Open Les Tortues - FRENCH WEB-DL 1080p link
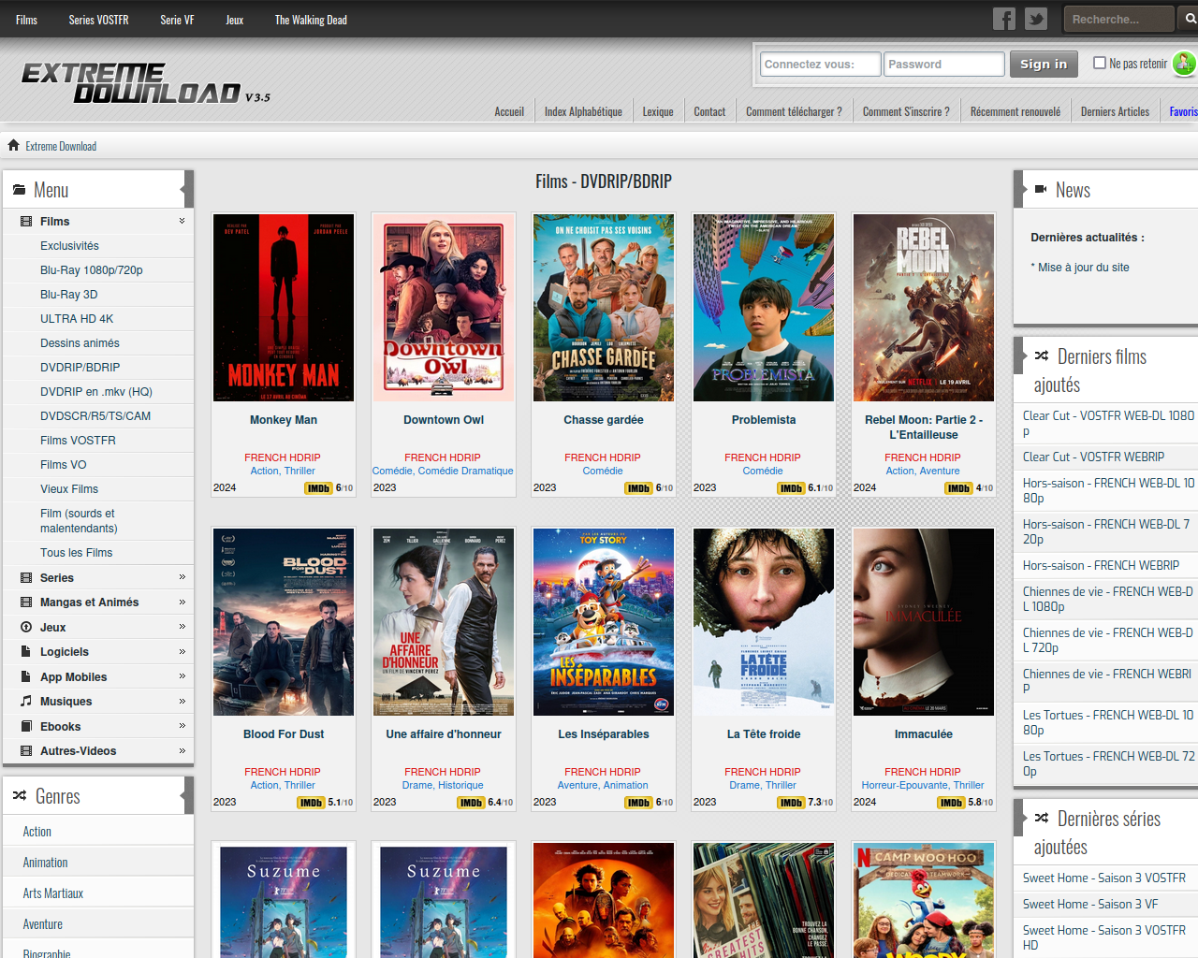Viewport: 1198px width, 958px height. 1108,722
